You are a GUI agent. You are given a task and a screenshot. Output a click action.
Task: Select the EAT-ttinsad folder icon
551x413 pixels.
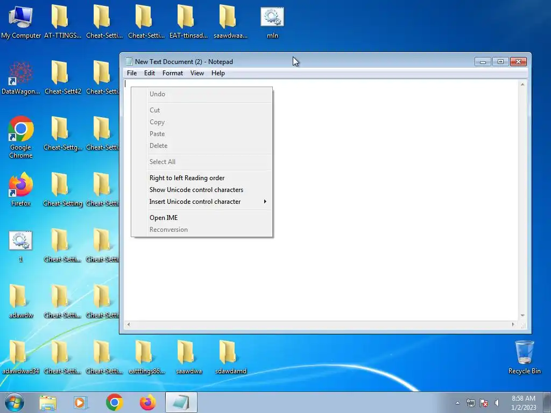click(x=188, y=22)
